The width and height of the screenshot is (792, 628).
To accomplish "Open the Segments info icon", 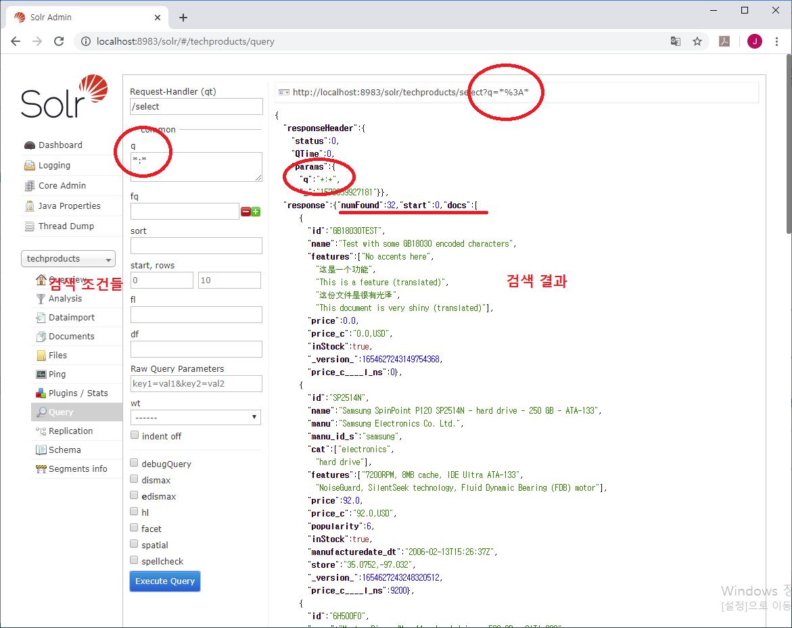I will [41, 469].
